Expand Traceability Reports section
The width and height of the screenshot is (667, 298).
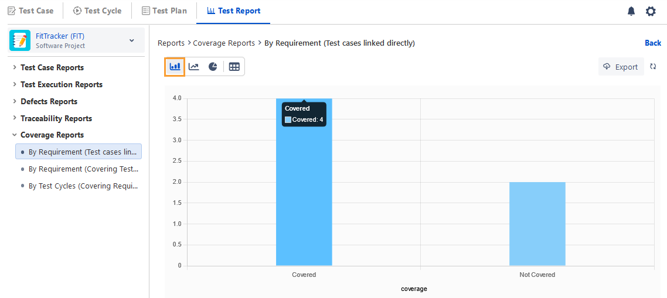tap(15, 118)
